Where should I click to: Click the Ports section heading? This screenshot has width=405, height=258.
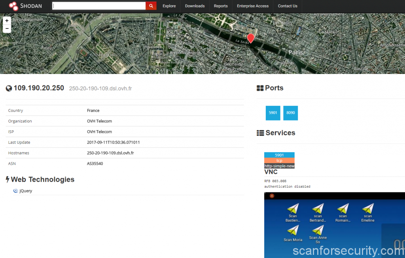pos(274,88)
